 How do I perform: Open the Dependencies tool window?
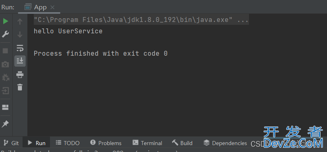pyautogui.click(x=225, y=143)
